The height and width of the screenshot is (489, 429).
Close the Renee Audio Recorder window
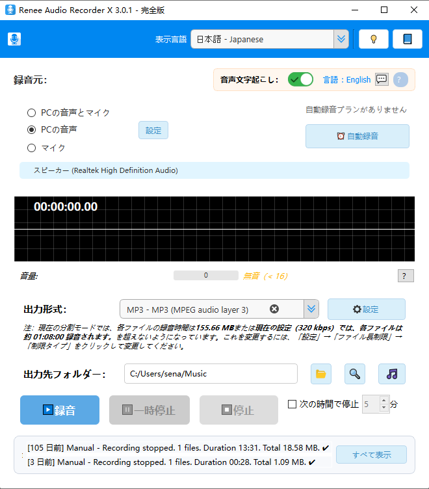413,10
